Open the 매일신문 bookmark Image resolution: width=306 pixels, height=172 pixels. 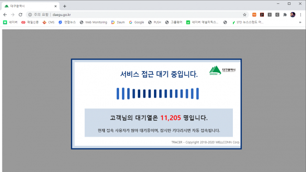pyautogui.click(x=30, y=22)
